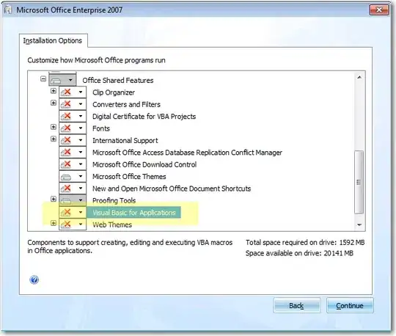This screenshot has width=396, height=336.
Task: Click the help question mark icon
Action: (34, 280)
